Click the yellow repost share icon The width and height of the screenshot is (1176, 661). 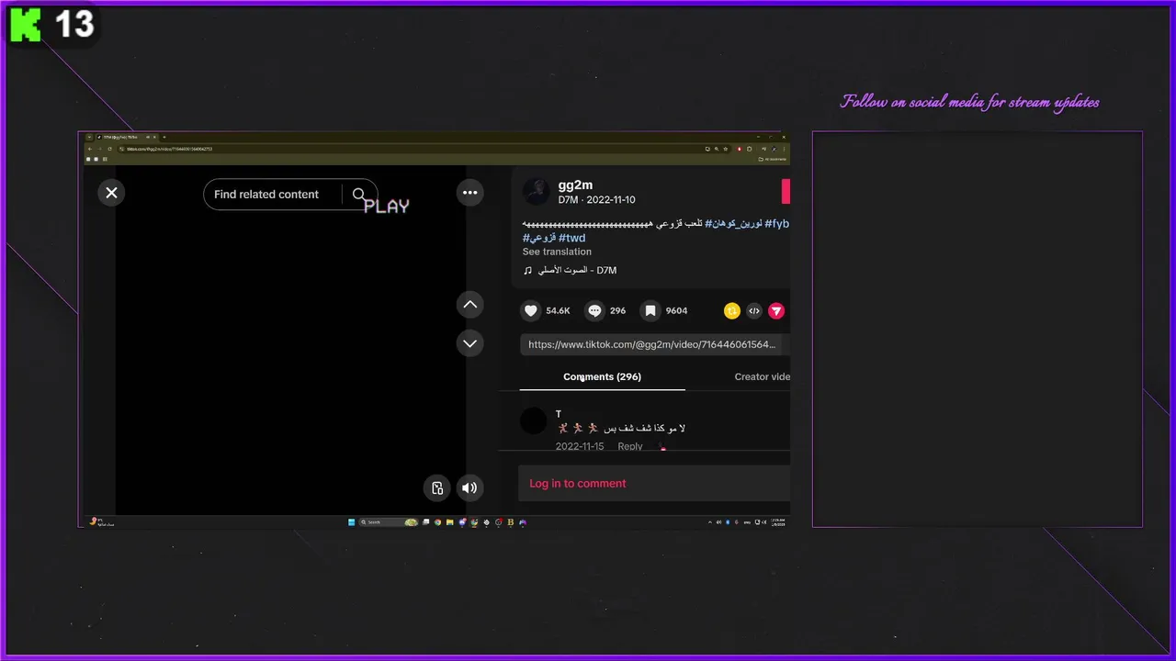731,311
